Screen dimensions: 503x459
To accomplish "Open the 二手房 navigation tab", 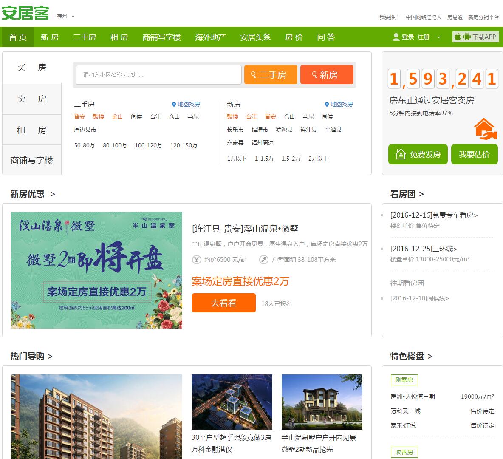I will point(85,37).
